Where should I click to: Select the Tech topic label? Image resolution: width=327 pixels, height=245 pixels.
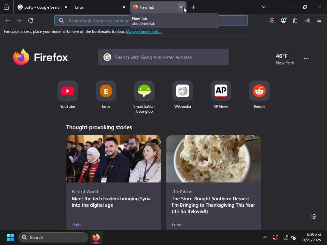coord(76,225)
